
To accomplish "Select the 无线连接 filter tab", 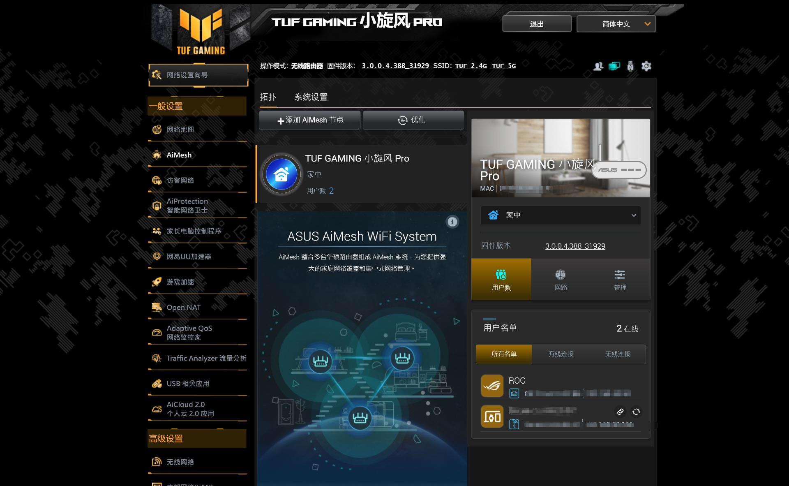I will [618, 354].
